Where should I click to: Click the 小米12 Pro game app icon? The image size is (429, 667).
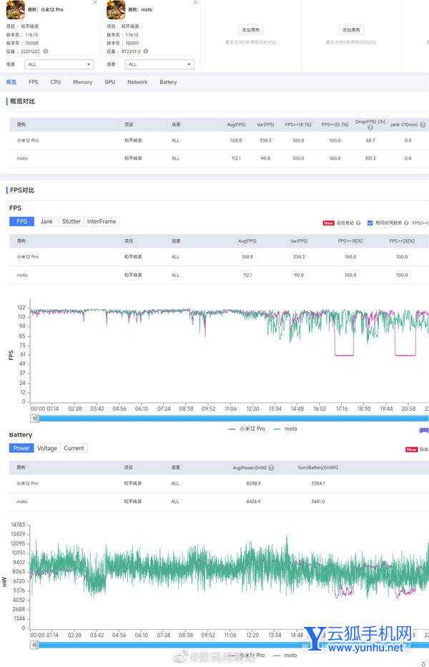click(x=15, y=9)
